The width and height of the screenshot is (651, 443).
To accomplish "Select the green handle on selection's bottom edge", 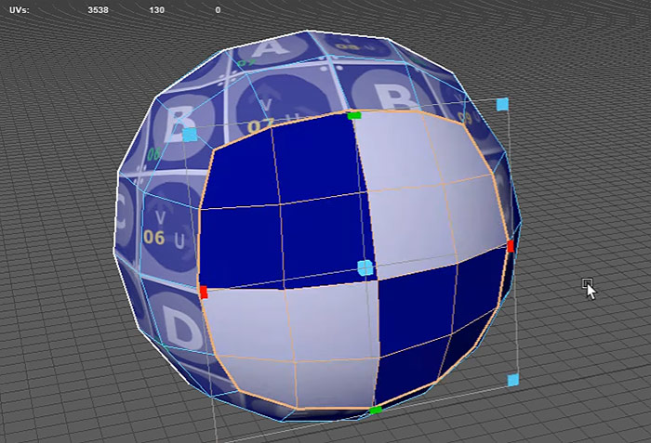I will click(376, 410).
